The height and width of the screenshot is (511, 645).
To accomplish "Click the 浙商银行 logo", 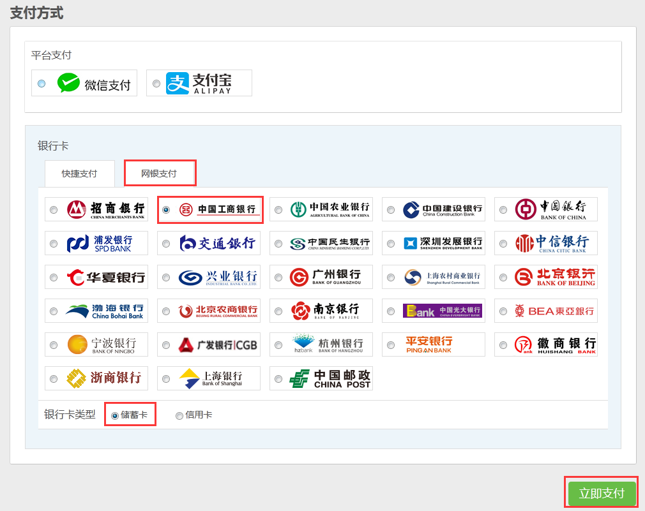I will 104,378.
